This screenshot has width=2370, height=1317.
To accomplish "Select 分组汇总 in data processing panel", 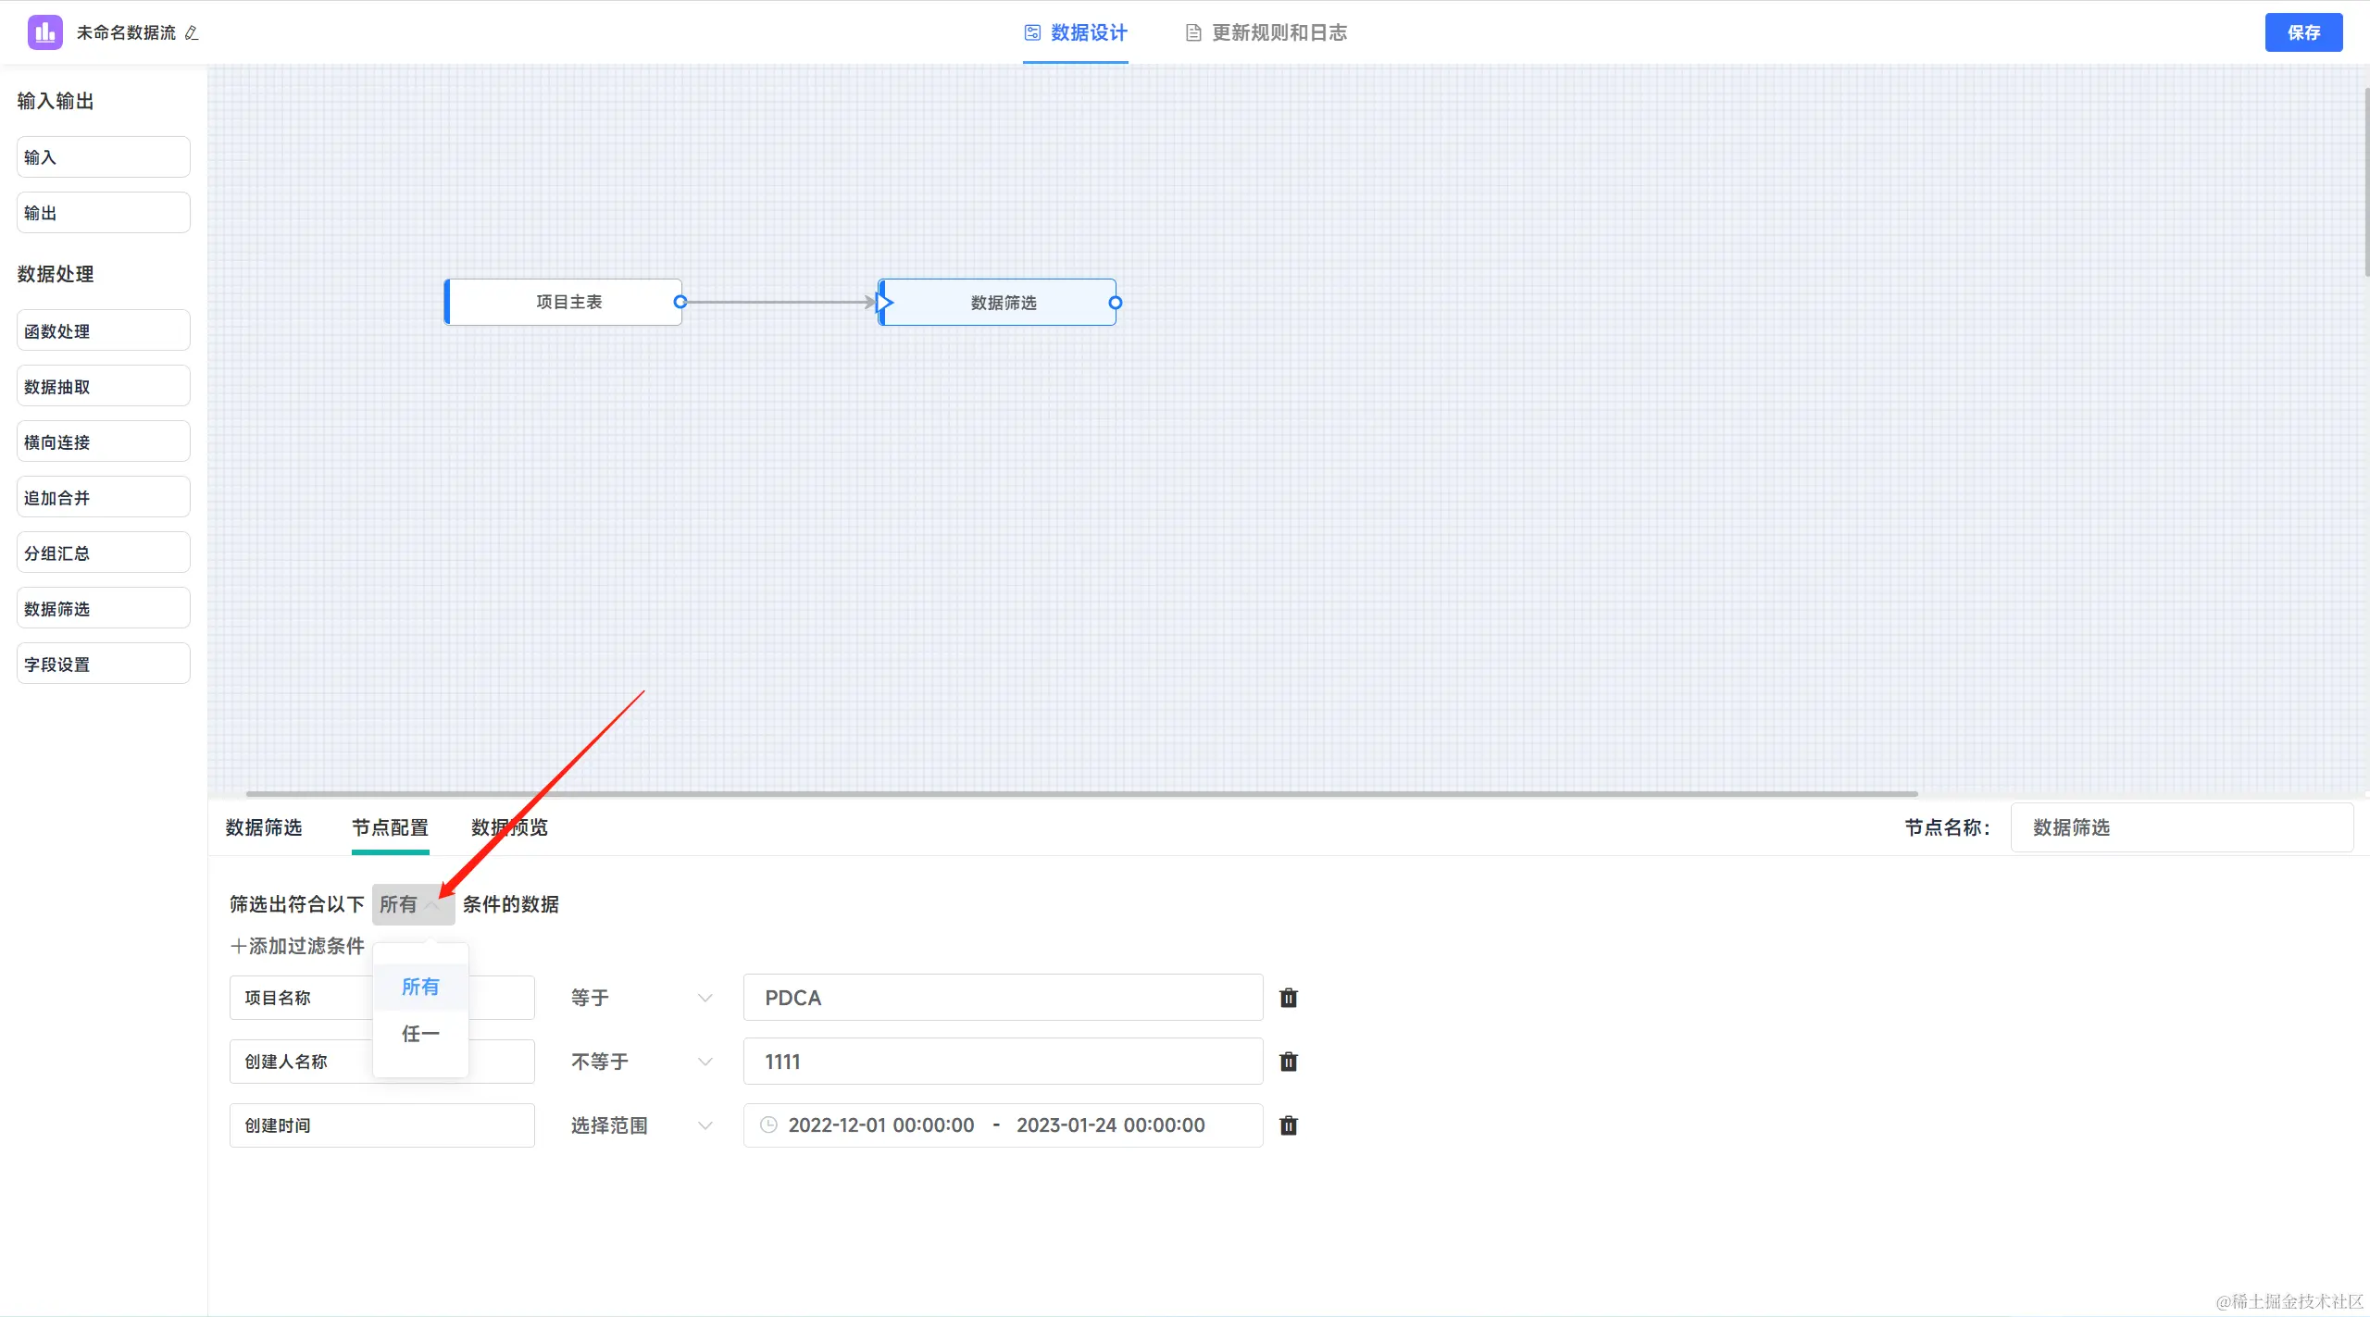I will coord(103,553).
